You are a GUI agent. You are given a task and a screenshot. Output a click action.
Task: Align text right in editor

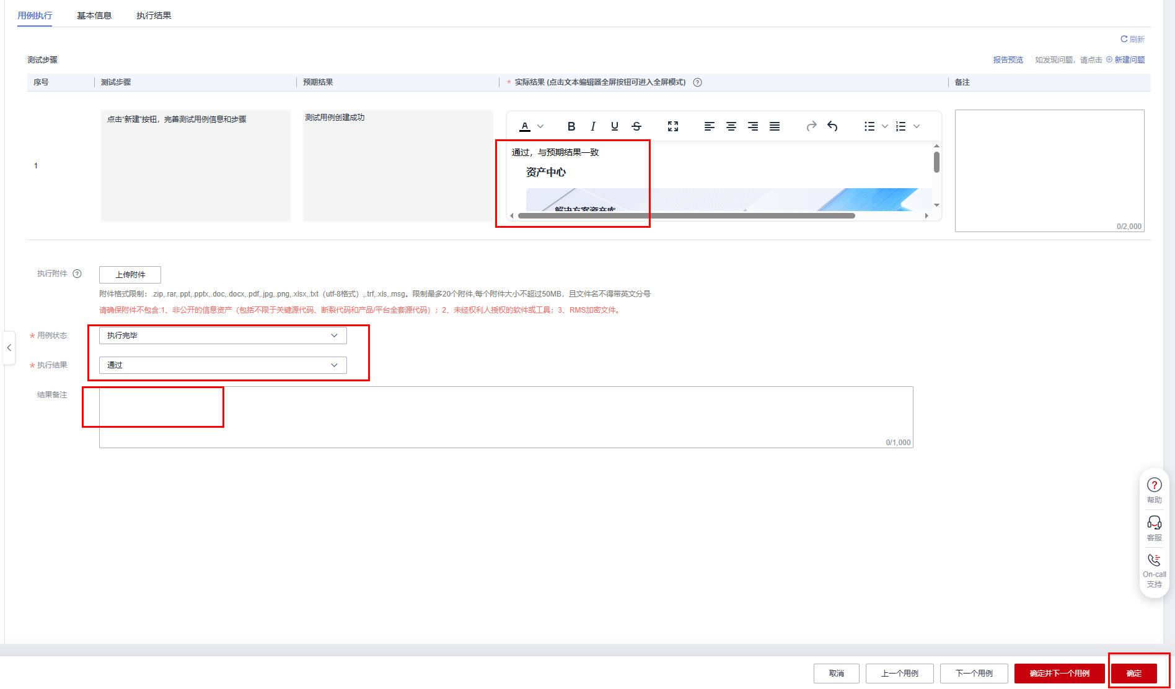coord(753,126)
